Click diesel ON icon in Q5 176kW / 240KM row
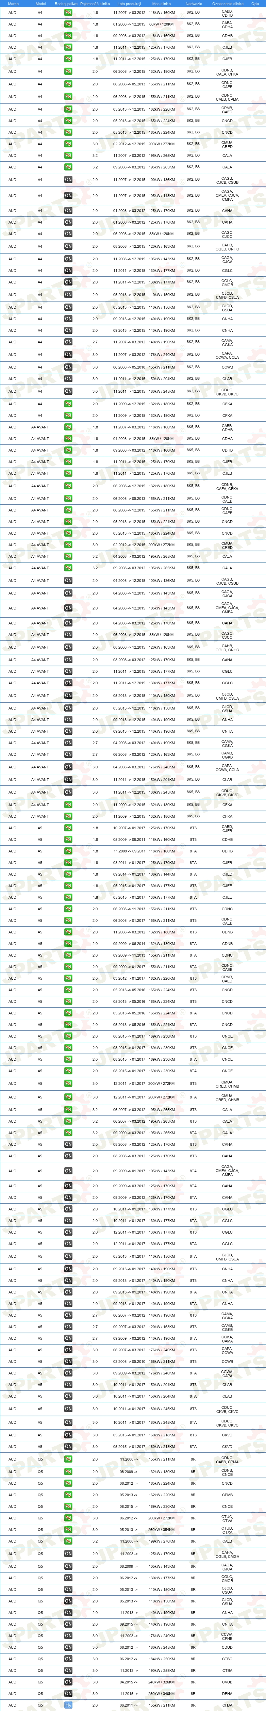Screen dimensions: 266x1711 coord(68,1636)
